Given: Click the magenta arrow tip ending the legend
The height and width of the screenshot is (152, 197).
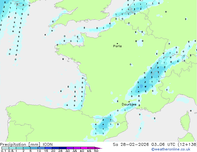Looking at the screenshot, I should [98, 148].
